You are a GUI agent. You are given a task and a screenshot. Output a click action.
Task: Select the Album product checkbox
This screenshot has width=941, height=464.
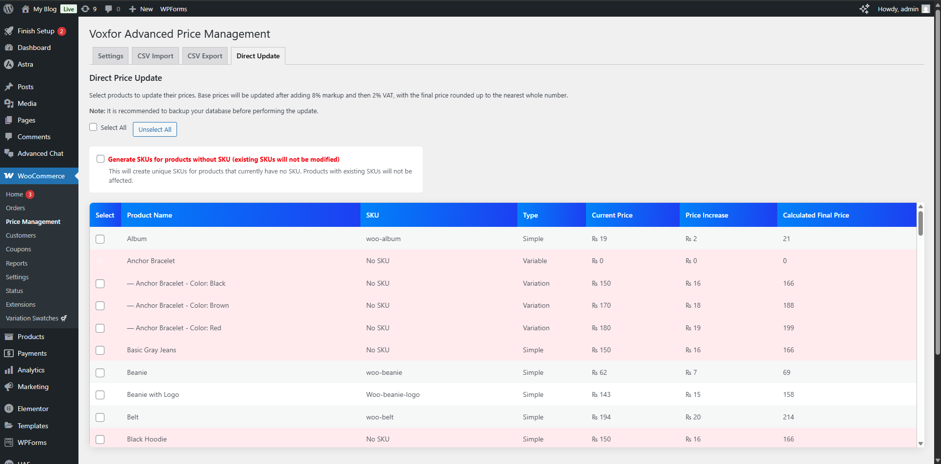click(x=100, y=239)
